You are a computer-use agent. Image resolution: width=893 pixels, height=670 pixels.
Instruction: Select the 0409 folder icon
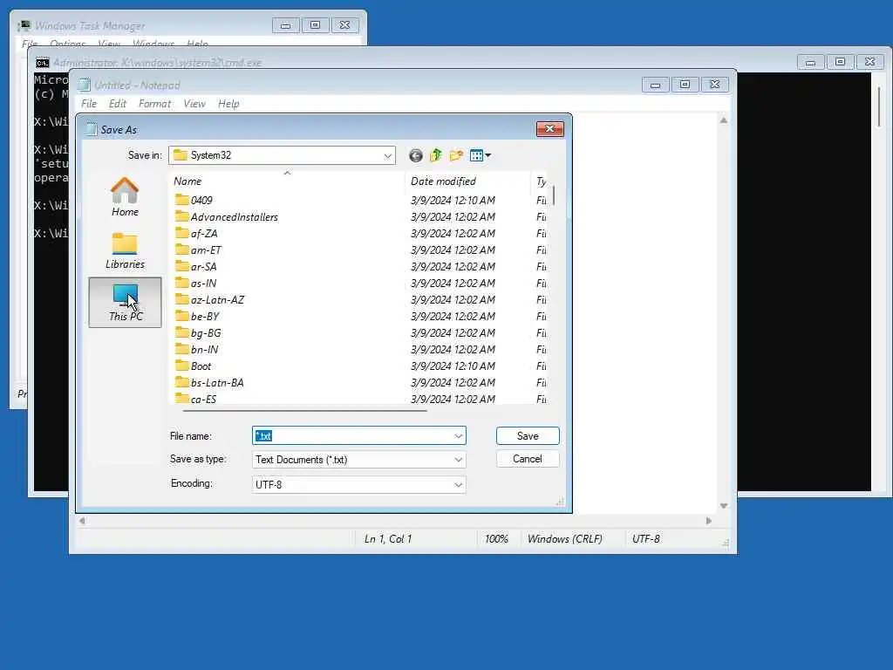pos(181,200)
